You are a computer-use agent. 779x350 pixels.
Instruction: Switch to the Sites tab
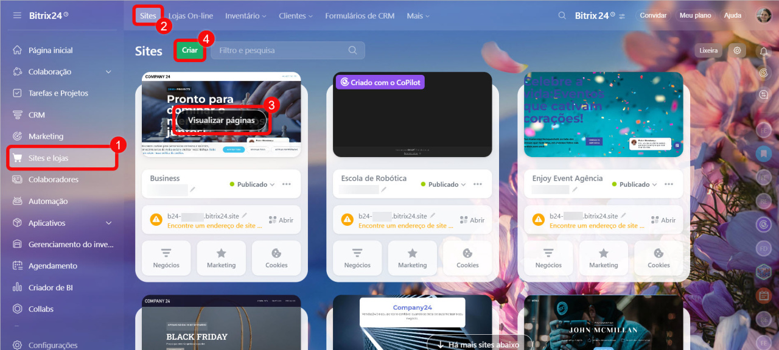(x=148, y=16)
